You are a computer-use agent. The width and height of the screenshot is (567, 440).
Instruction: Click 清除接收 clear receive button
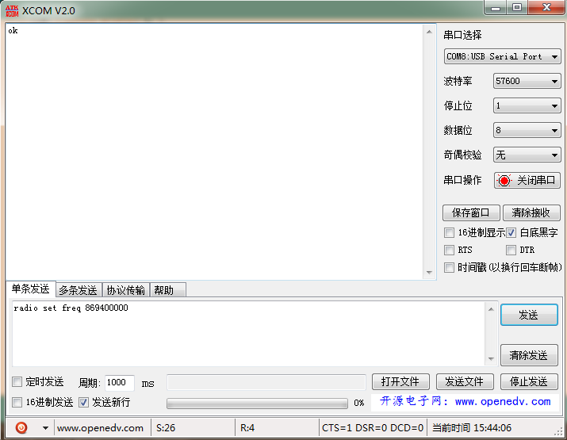(x=531, y=212)
